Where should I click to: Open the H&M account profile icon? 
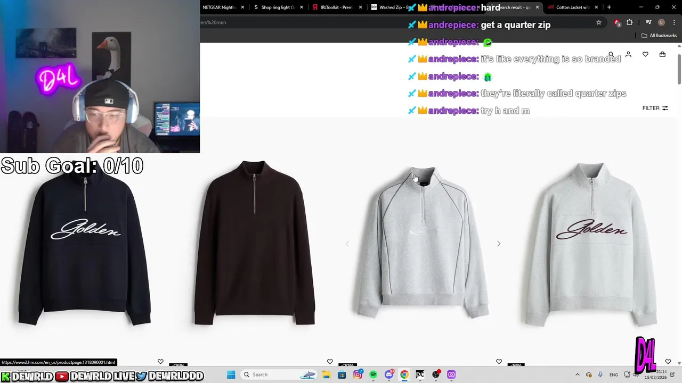coord(628,54)
